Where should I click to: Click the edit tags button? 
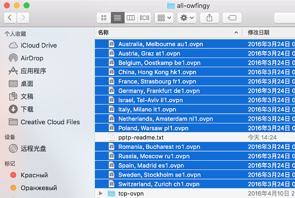(x=232, y=17)
